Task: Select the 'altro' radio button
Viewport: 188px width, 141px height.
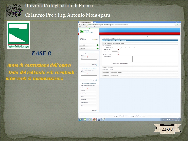Action: (135, 48)
